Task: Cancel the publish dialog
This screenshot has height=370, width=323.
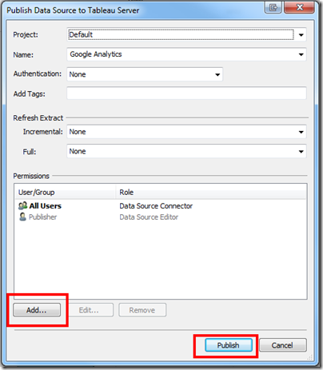Action: point(283,345)
